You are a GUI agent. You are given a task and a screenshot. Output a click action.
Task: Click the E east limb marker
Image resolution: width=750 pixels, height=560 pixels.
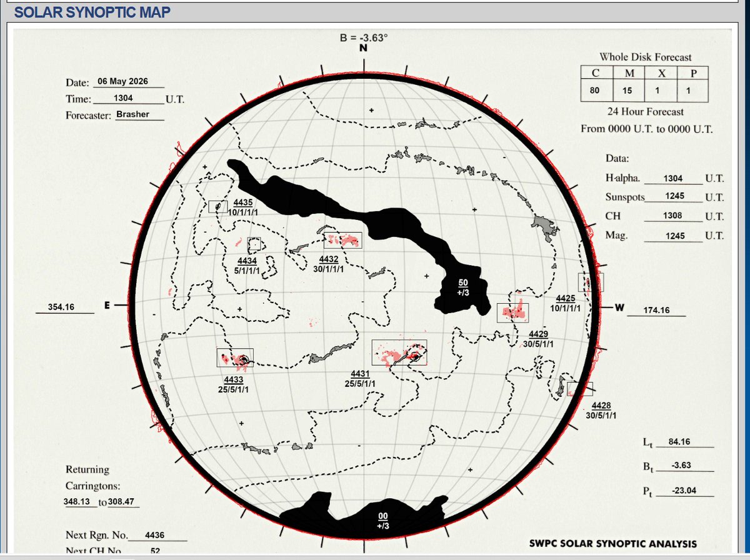pos(107,305)
